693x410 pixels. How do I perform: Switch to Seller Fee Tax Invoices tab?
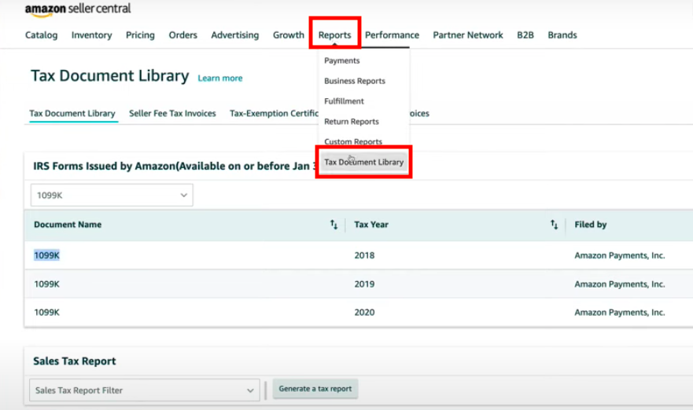172,113
